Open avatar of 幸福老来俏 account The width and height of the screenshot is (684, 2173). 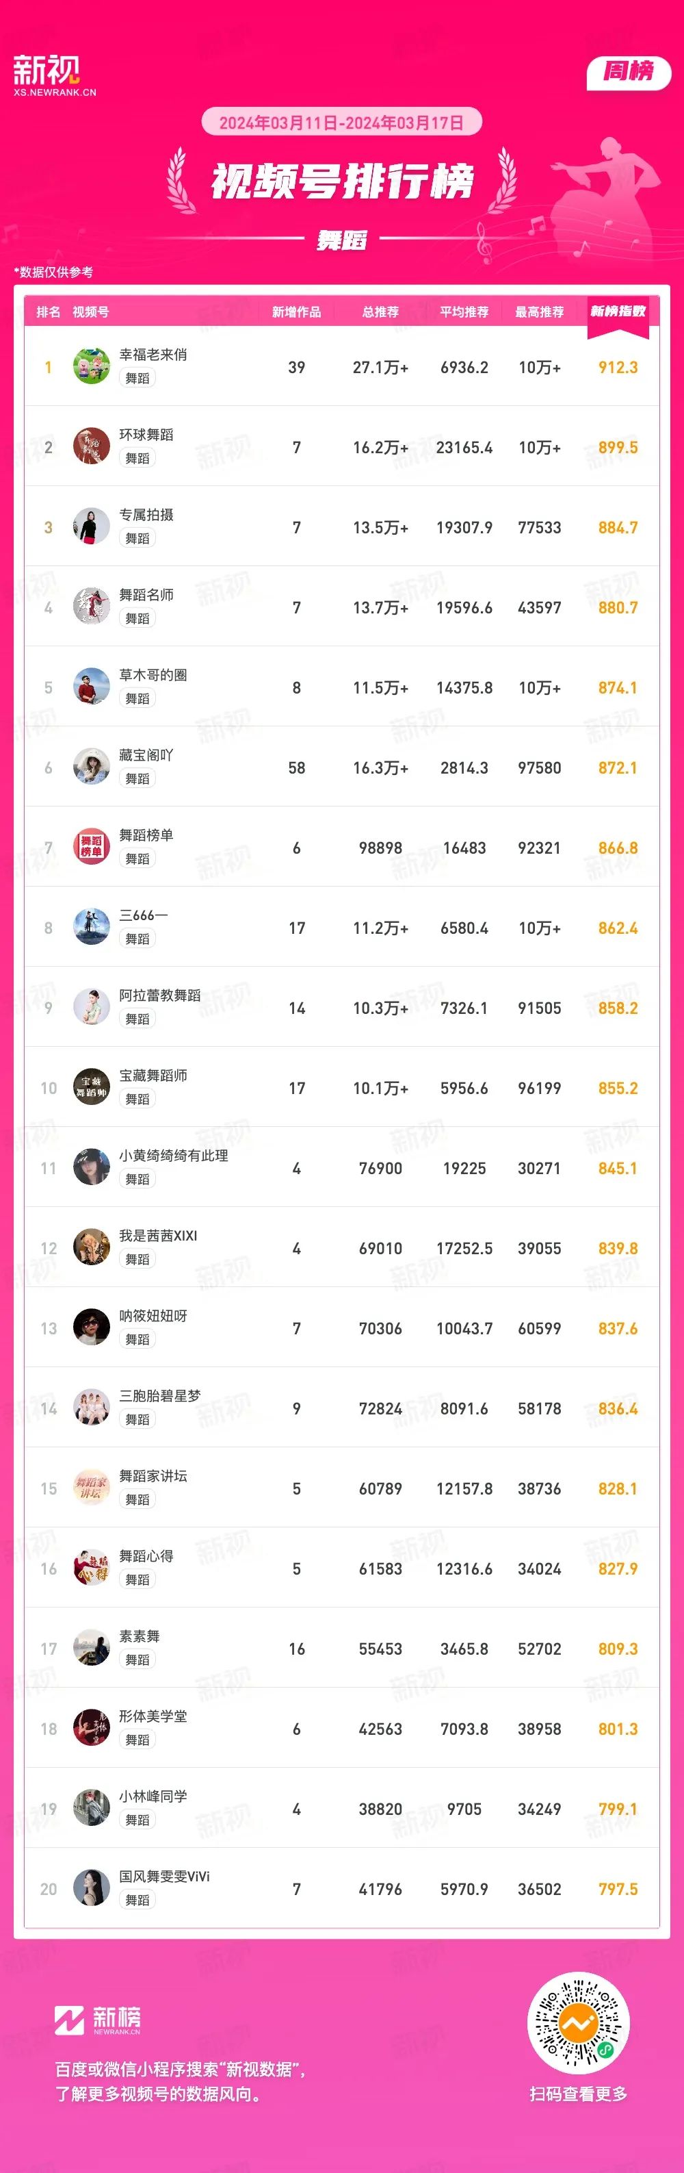[x=91, y=366]
